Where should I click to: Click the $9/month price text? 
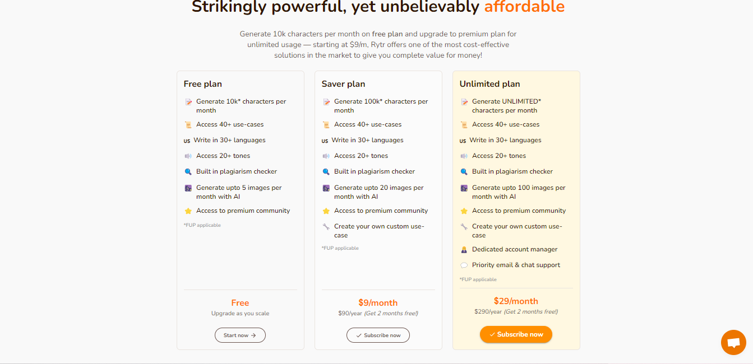[378, 303]
